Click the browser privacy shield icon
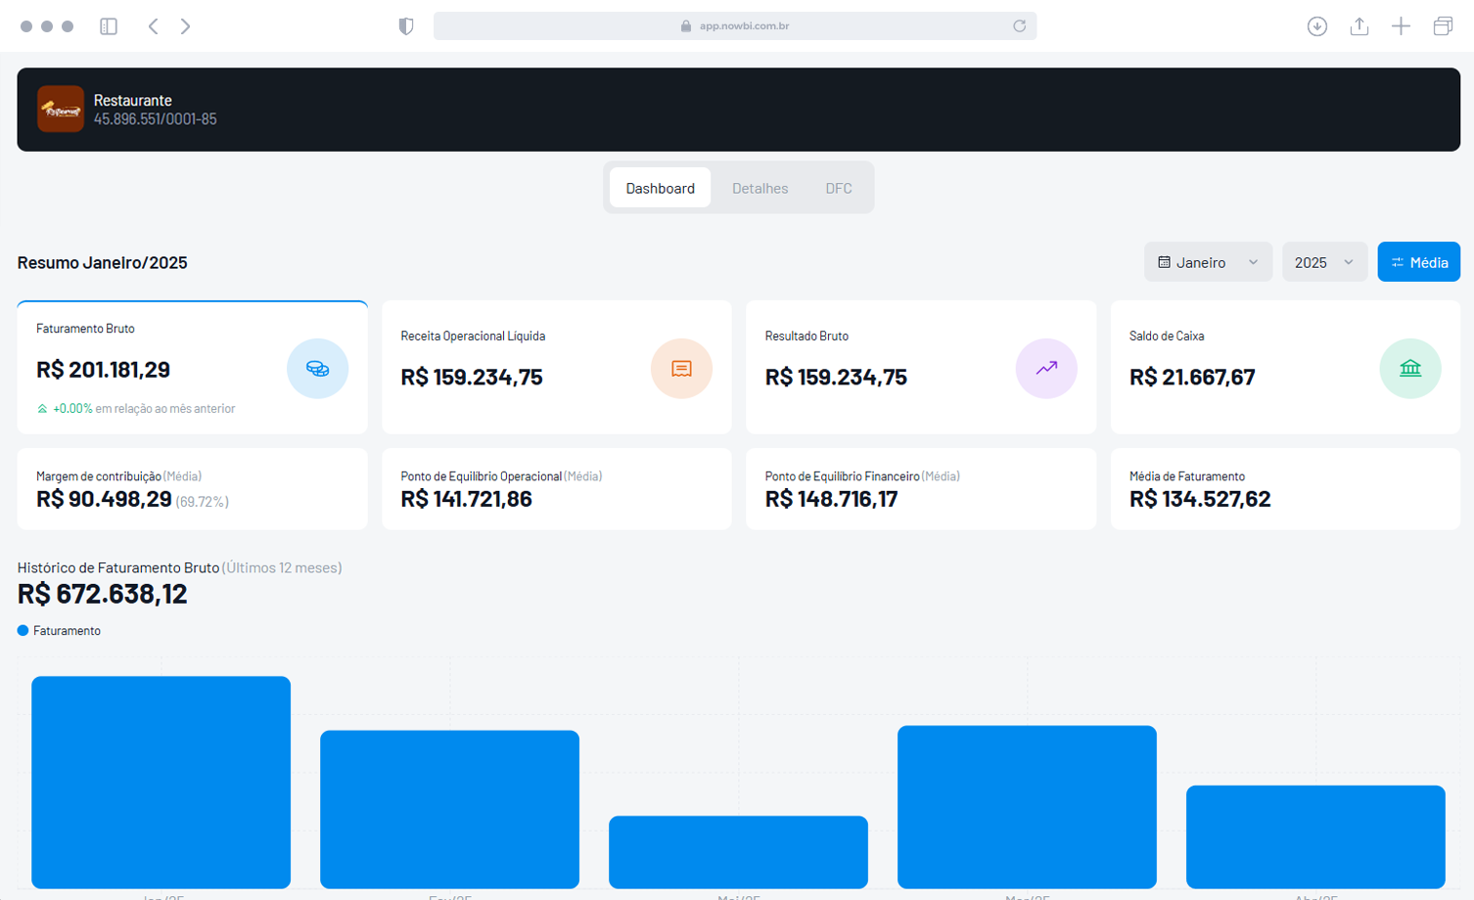 pos(406,26)
